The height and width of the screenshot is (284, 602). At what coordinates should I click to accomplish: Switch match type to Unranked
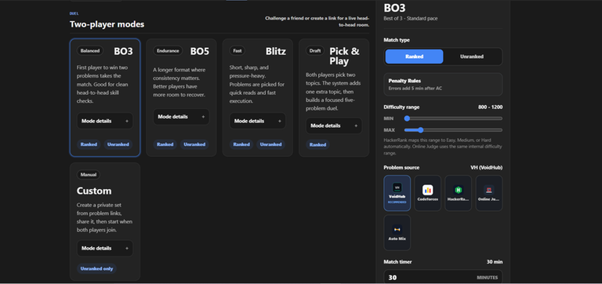472,56
